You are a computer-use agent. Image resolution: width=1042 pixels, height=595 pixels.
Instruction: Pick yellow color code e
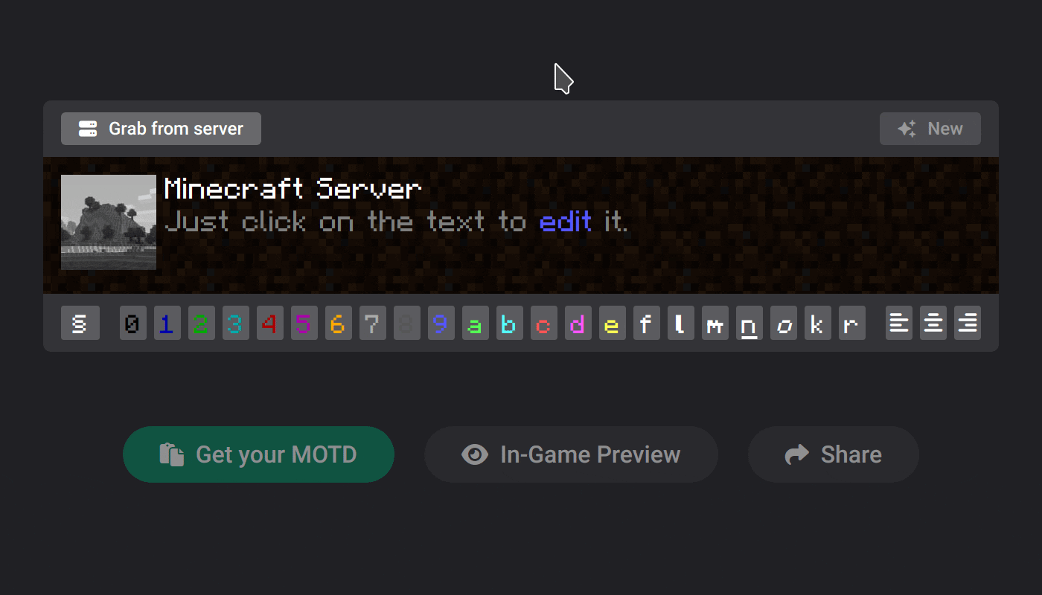click(x=613, y=324)
